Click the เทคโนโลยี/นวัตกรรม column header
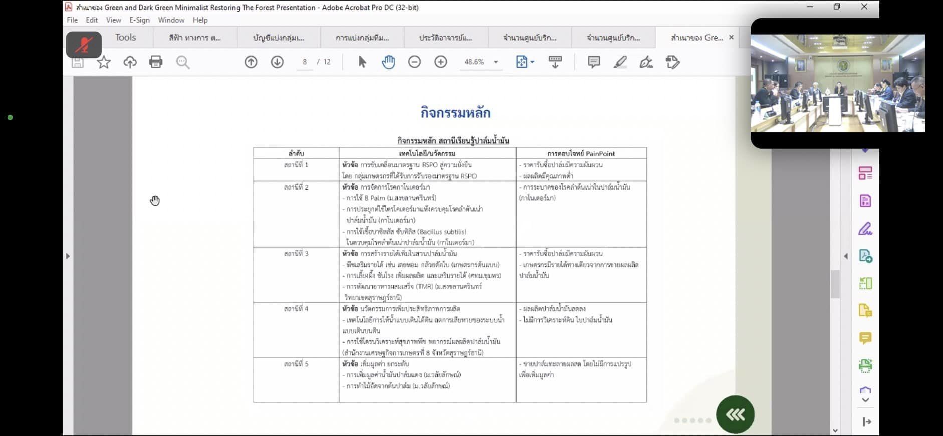943x436 pixels. pyautogui.click(x=427, y=153)
